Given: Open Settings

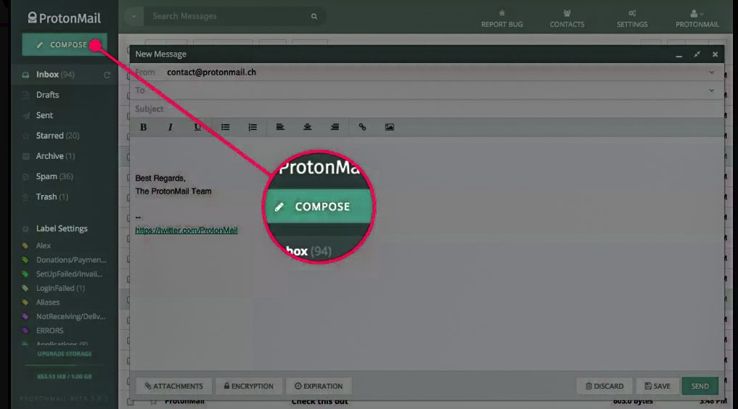Looking at the screenshot, I should coord(631,19).
